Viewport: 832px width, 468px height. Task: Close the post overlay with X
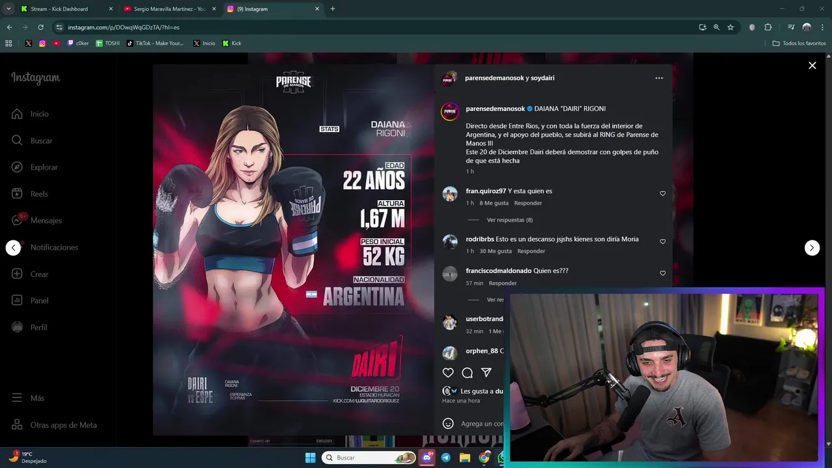tap(812, 65)
